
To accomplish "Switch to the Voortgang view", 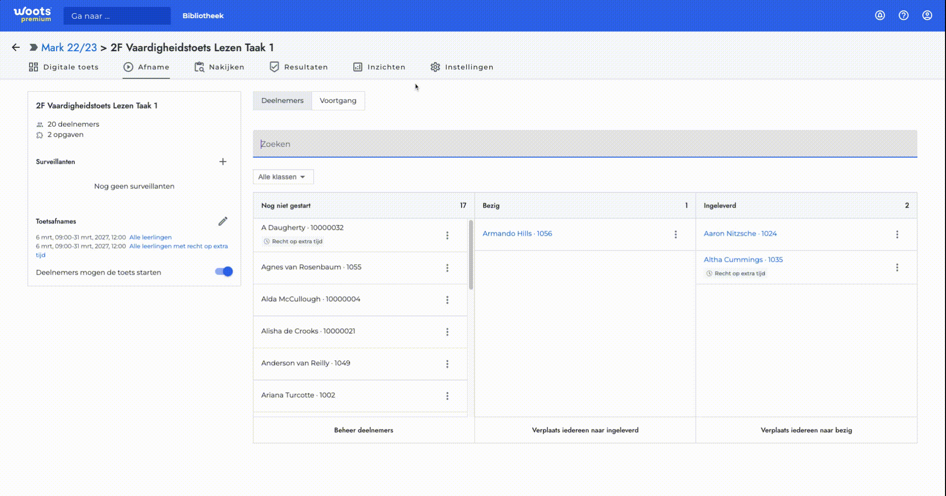I will pos(338,101).
